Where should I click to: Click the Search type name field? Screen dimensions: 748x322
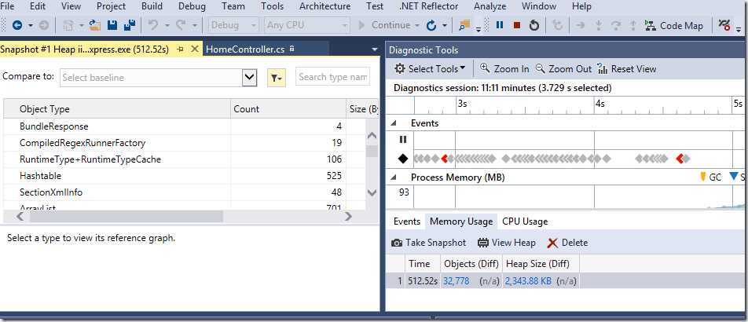[332, 77]
